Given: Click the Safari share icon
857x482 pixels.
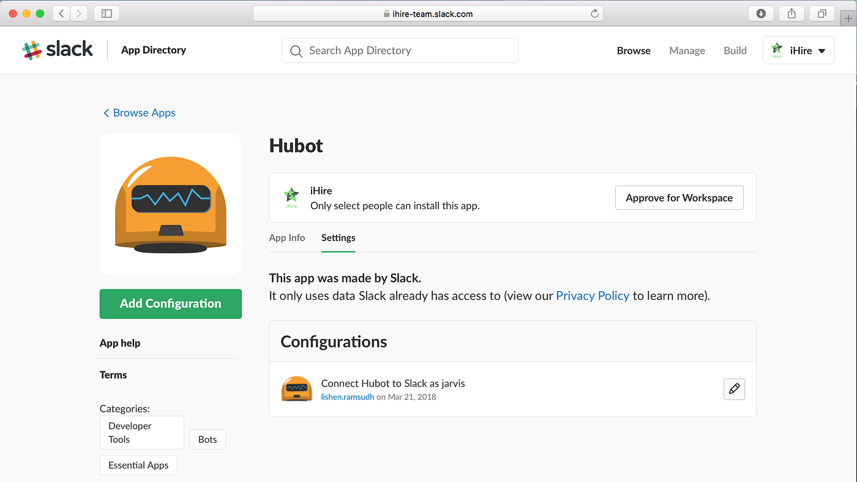Looking at the screenshot, I should click(792, 13).
